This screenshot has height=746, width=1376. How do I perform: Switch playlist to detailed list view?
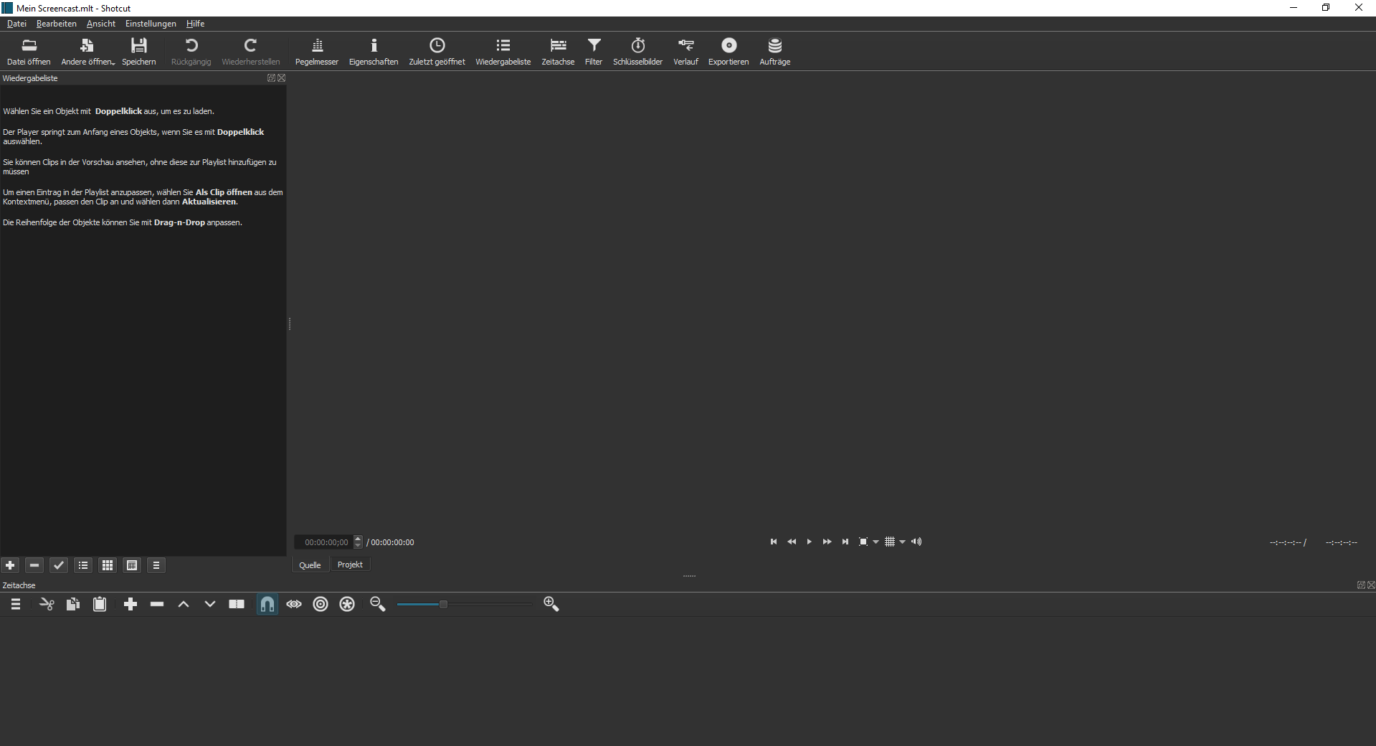(83, 565)
